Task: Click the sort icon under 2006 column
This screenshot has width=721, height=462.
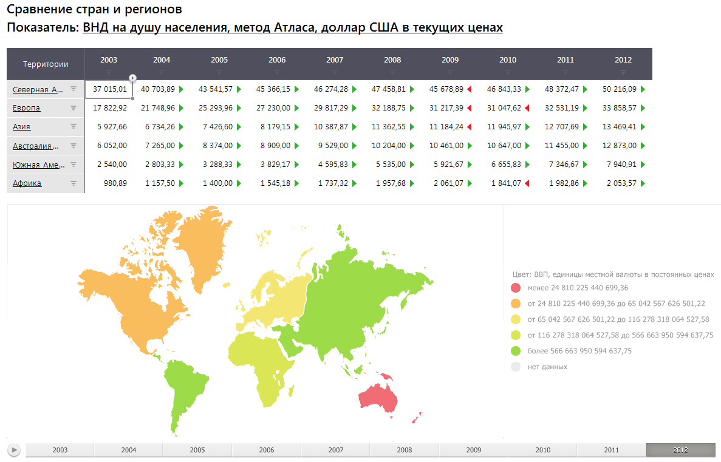Action: tap(277, 72)
